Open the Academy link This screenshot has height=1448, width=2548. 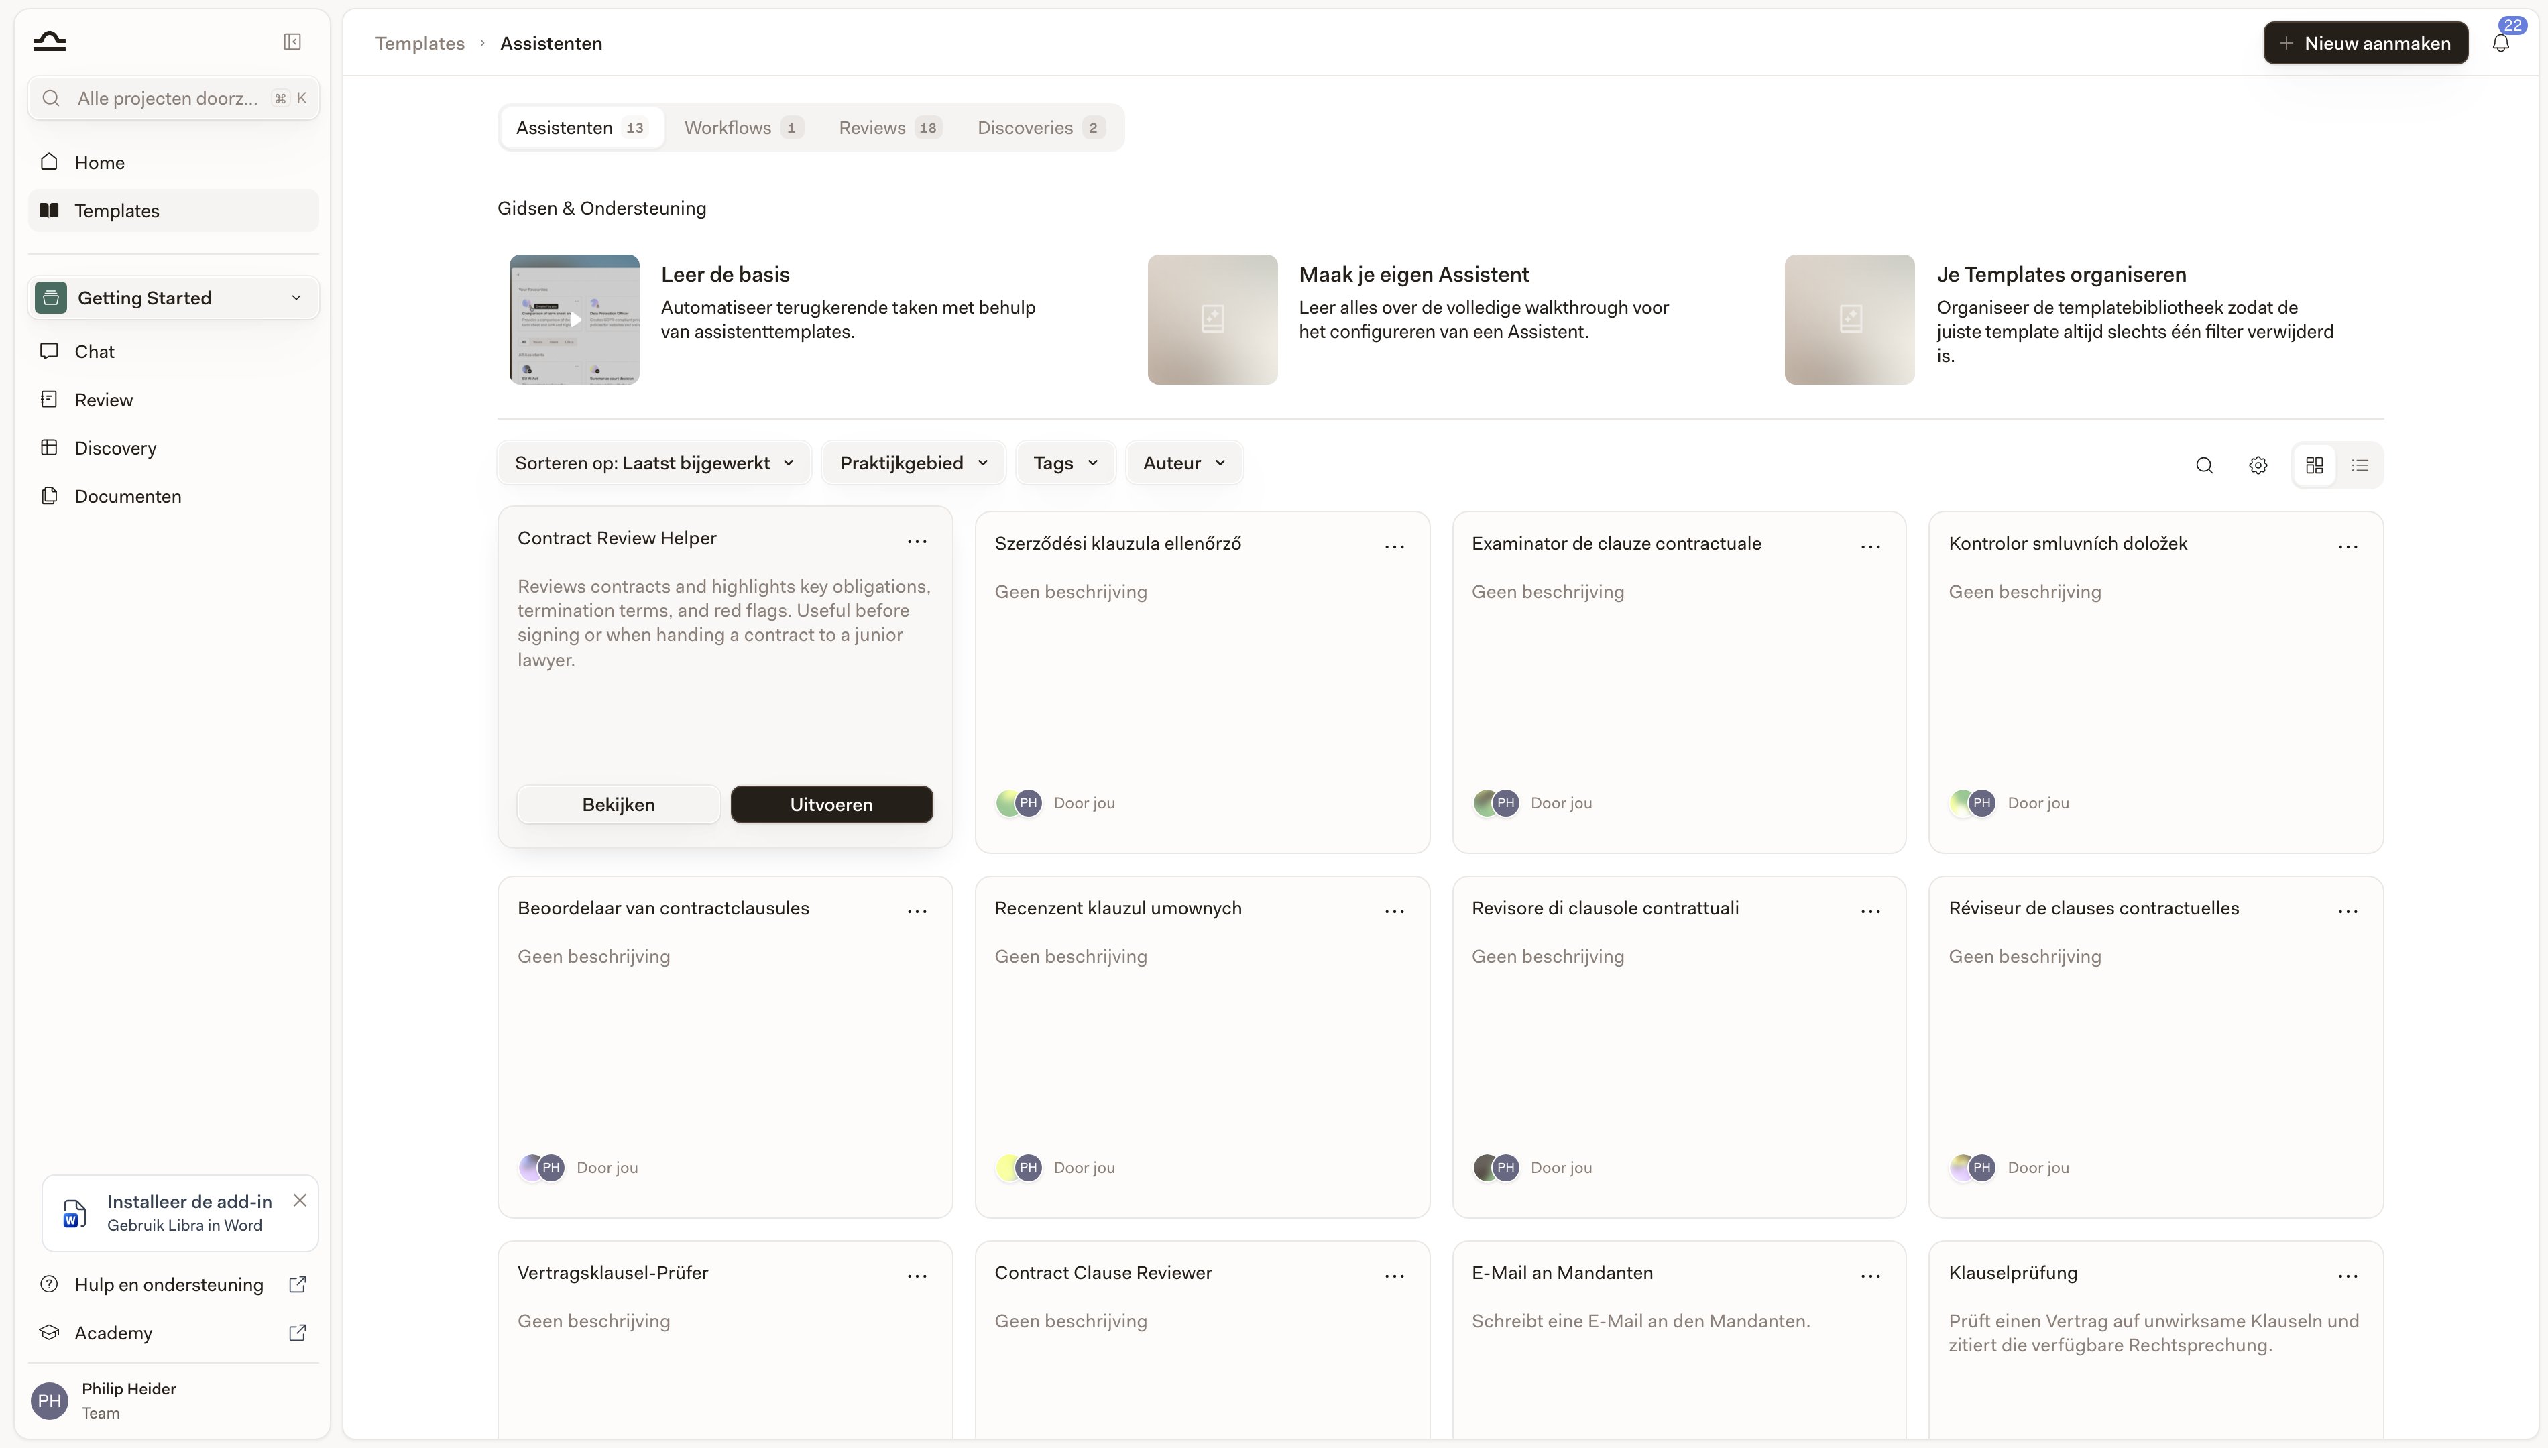click(x=173, y=1333)
